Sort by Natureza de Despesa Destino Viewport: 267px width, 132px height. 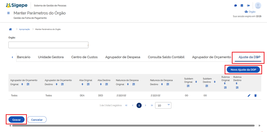click(162, 84)
